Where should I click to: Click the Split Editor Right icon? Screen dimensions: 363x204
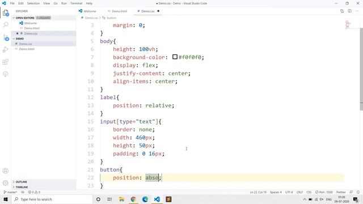(349, 11)
